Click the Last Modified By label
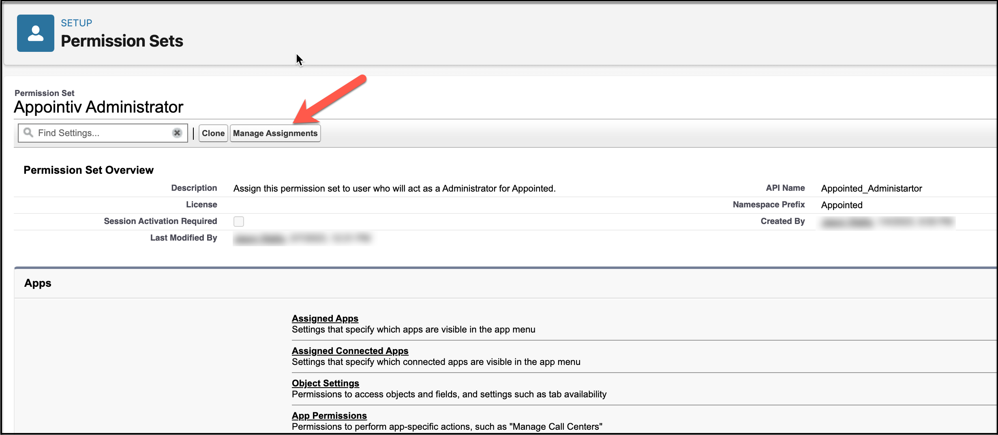Image resolution: width=998 pixels, height=435 pixels. point(184,238)
